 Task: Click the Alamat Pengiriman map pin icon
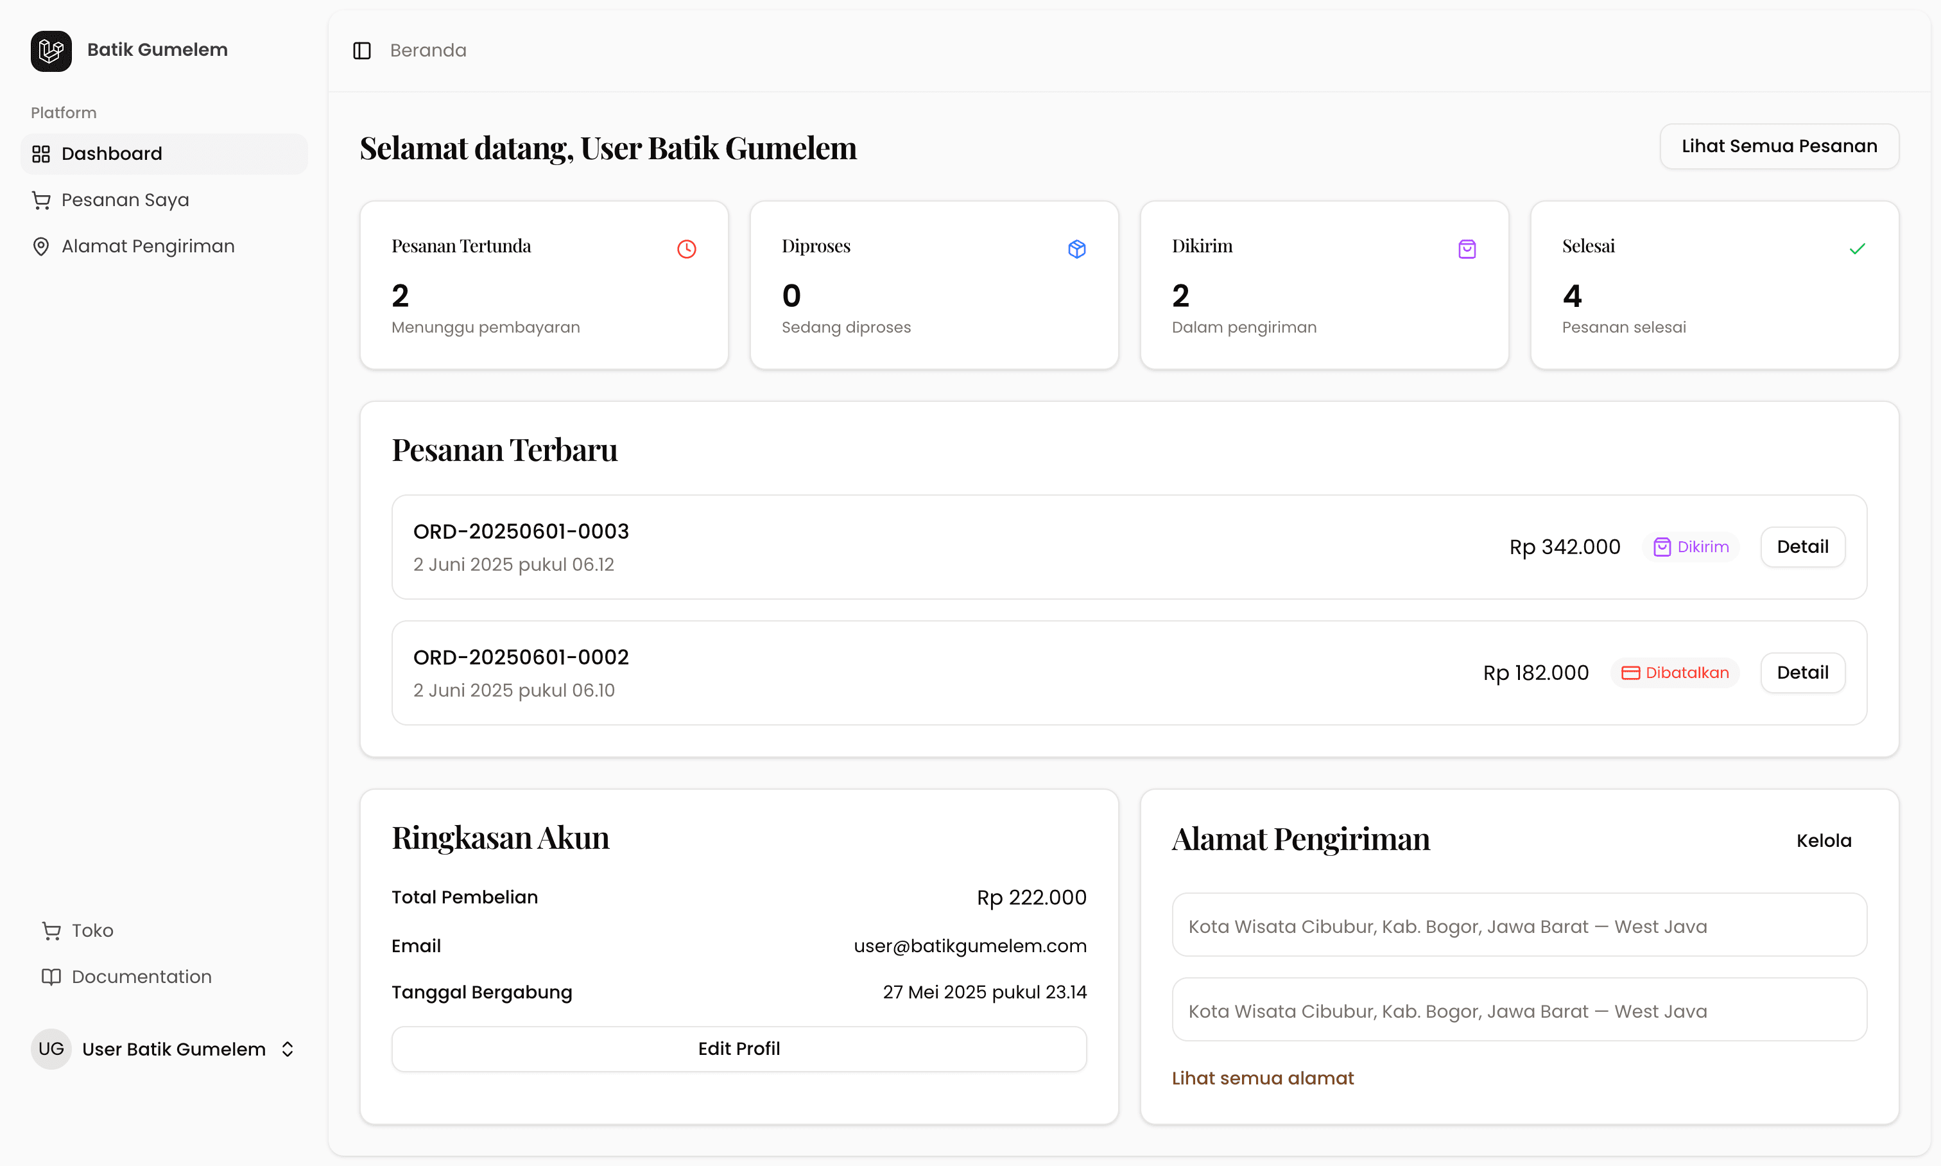[x=41, y=247]
